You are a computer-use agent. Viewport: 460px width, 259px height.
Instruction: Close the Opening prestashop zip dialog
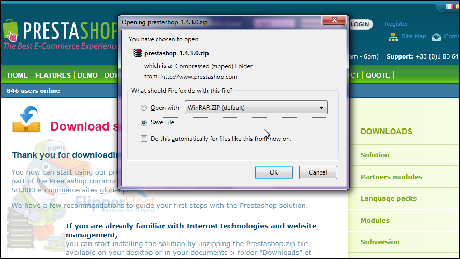(x=334, y=20)
